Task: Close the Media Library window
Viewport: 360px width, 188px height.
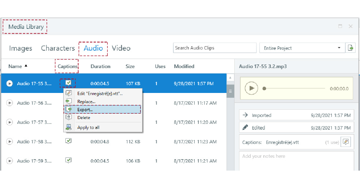Action: 350,26
